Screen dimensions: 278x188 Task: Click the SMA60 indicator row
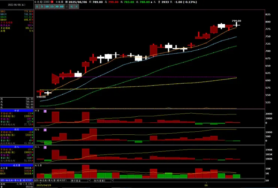coord(17,20)
